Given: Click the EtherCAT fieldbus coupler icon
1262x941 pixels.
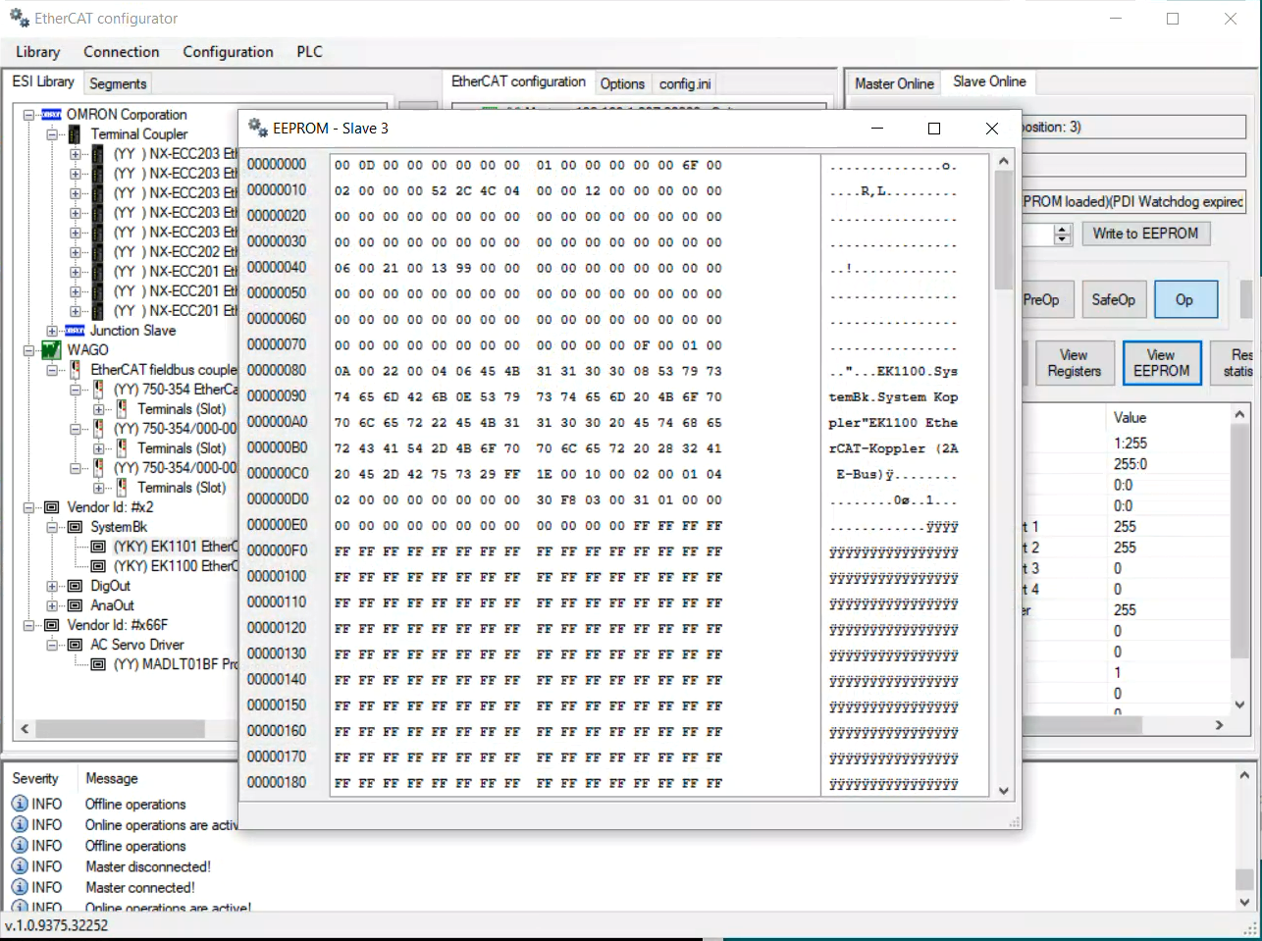Looking at the screenshot, I should pyautogui.click(x=75, y=370).
